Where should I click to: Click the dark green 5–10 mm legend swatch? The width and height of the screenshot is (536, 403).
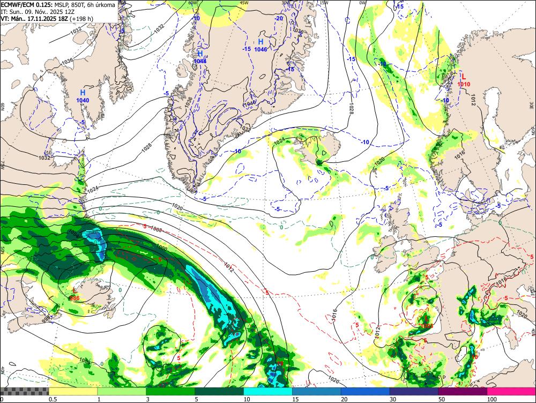point(219,391)
